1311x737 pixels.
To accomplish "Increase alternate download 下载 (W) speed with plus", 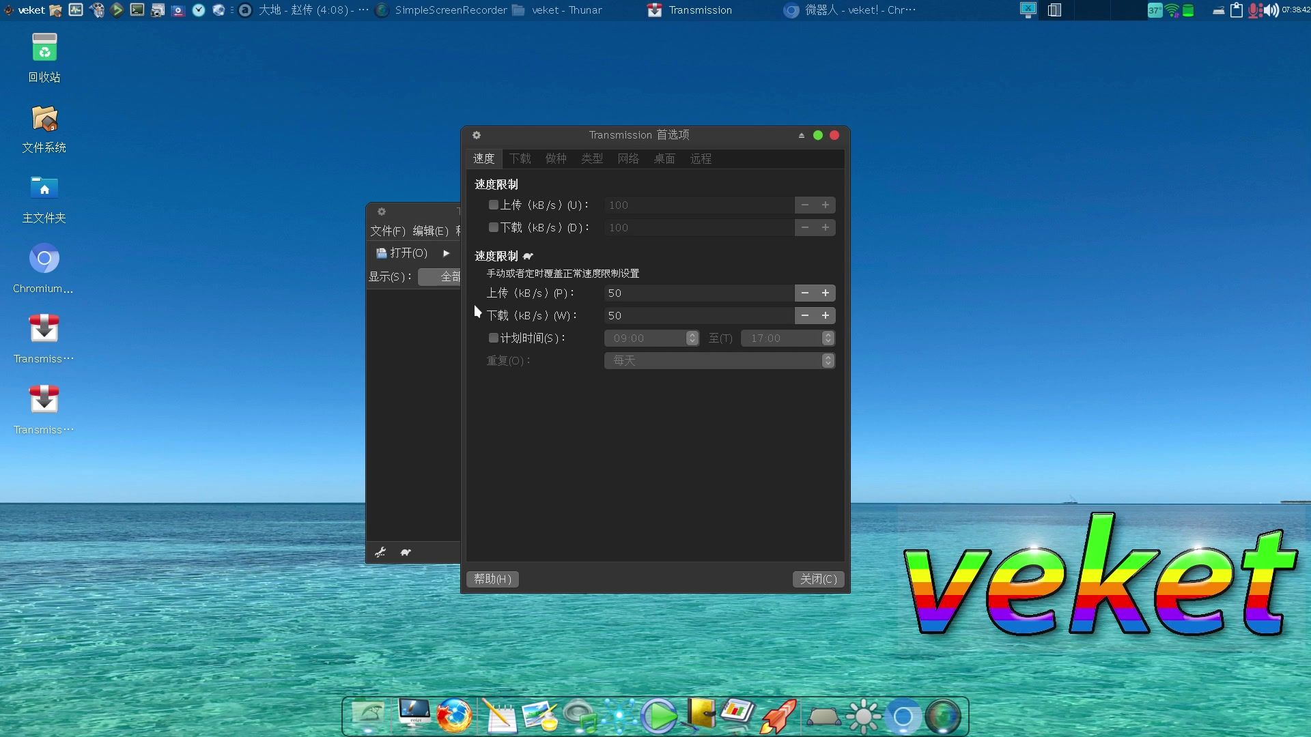I will click(825, 315).
